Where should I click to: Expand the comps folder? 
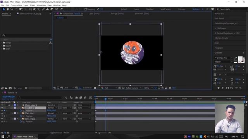[x=1, y=43]
